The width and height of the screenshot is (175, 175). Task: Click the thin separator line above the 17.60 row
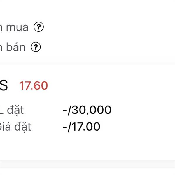[x=87, y=64]
